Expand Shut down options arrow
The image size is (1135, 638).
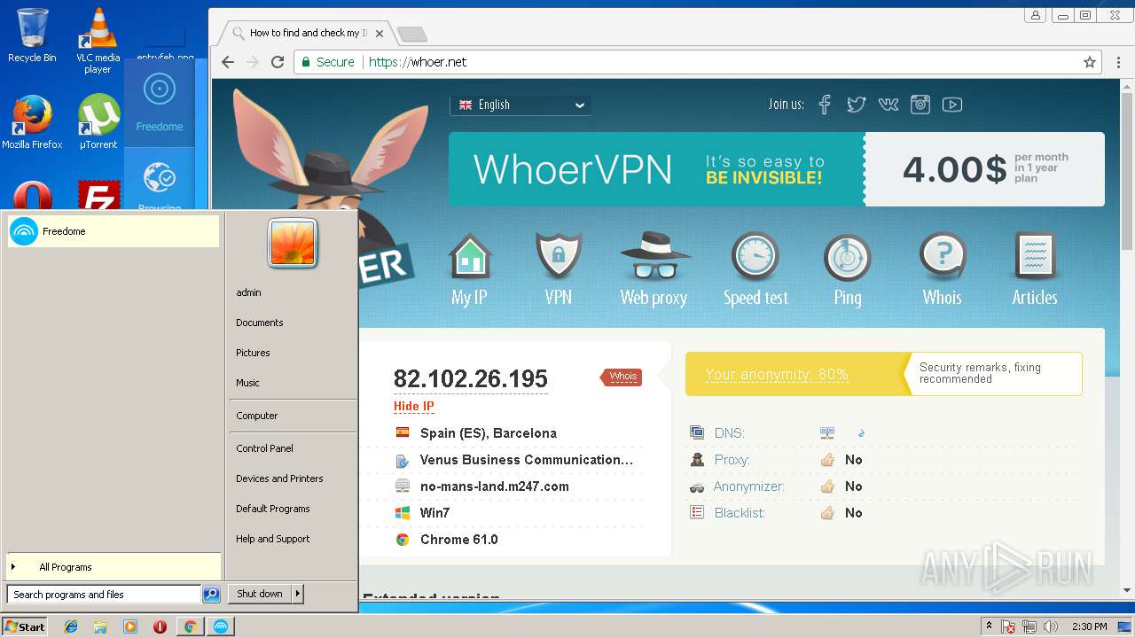point(298,594)
